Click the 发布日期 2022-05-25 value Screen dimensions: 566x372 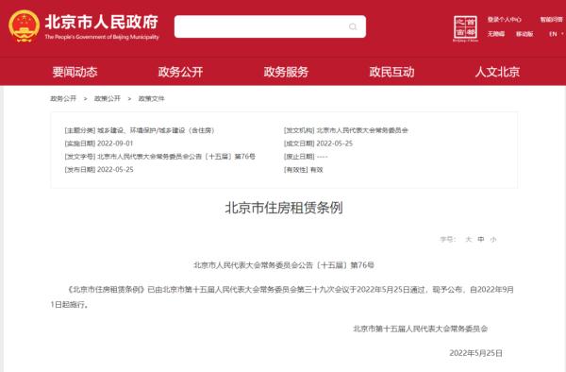[x=115, y=169]
